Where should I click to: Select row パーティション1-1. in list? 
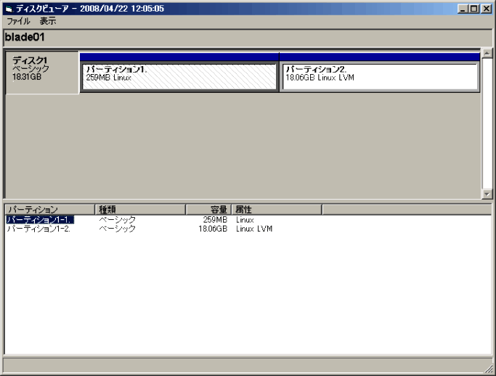point(40,219)
